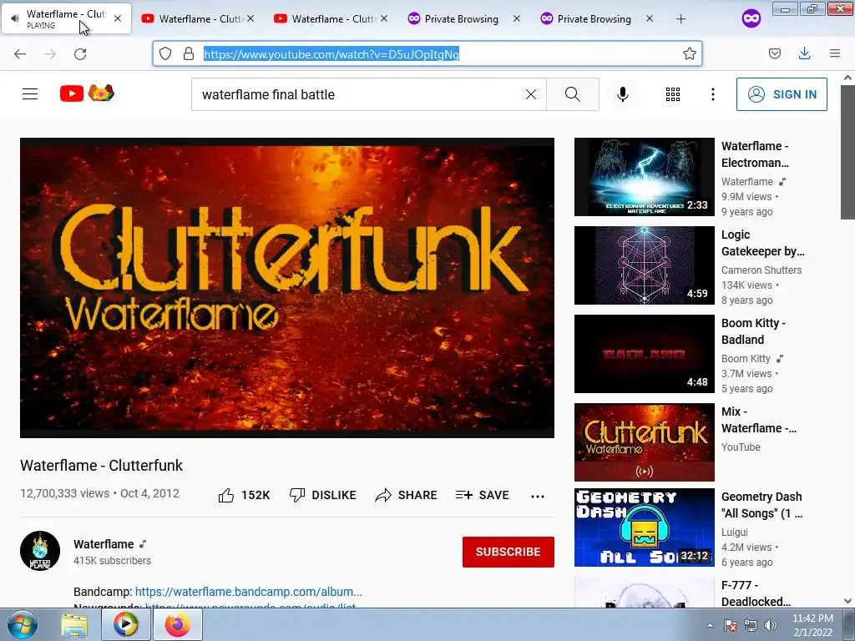Save the video to a playlist
The image size is (855, 641).
(482, 495)
